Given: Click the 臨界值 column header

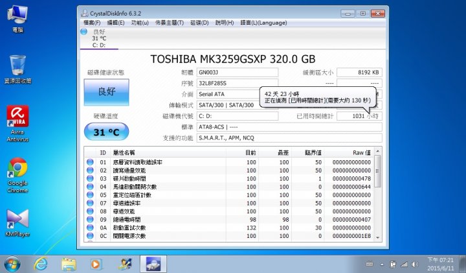Looking at the screenshot, I should tap(308, 152).
